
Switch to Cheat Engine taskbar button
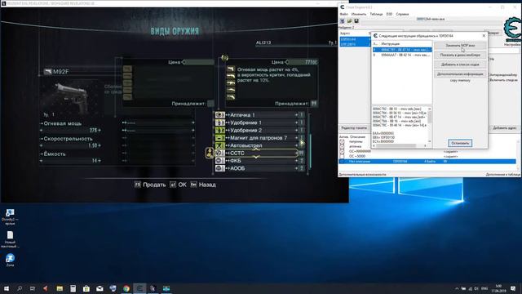(139, 288)
